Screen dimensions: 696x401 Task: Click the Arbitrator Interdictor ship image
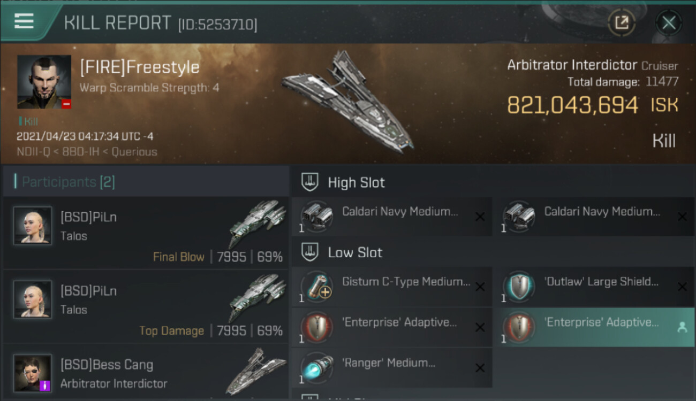(x=349, y=102)
